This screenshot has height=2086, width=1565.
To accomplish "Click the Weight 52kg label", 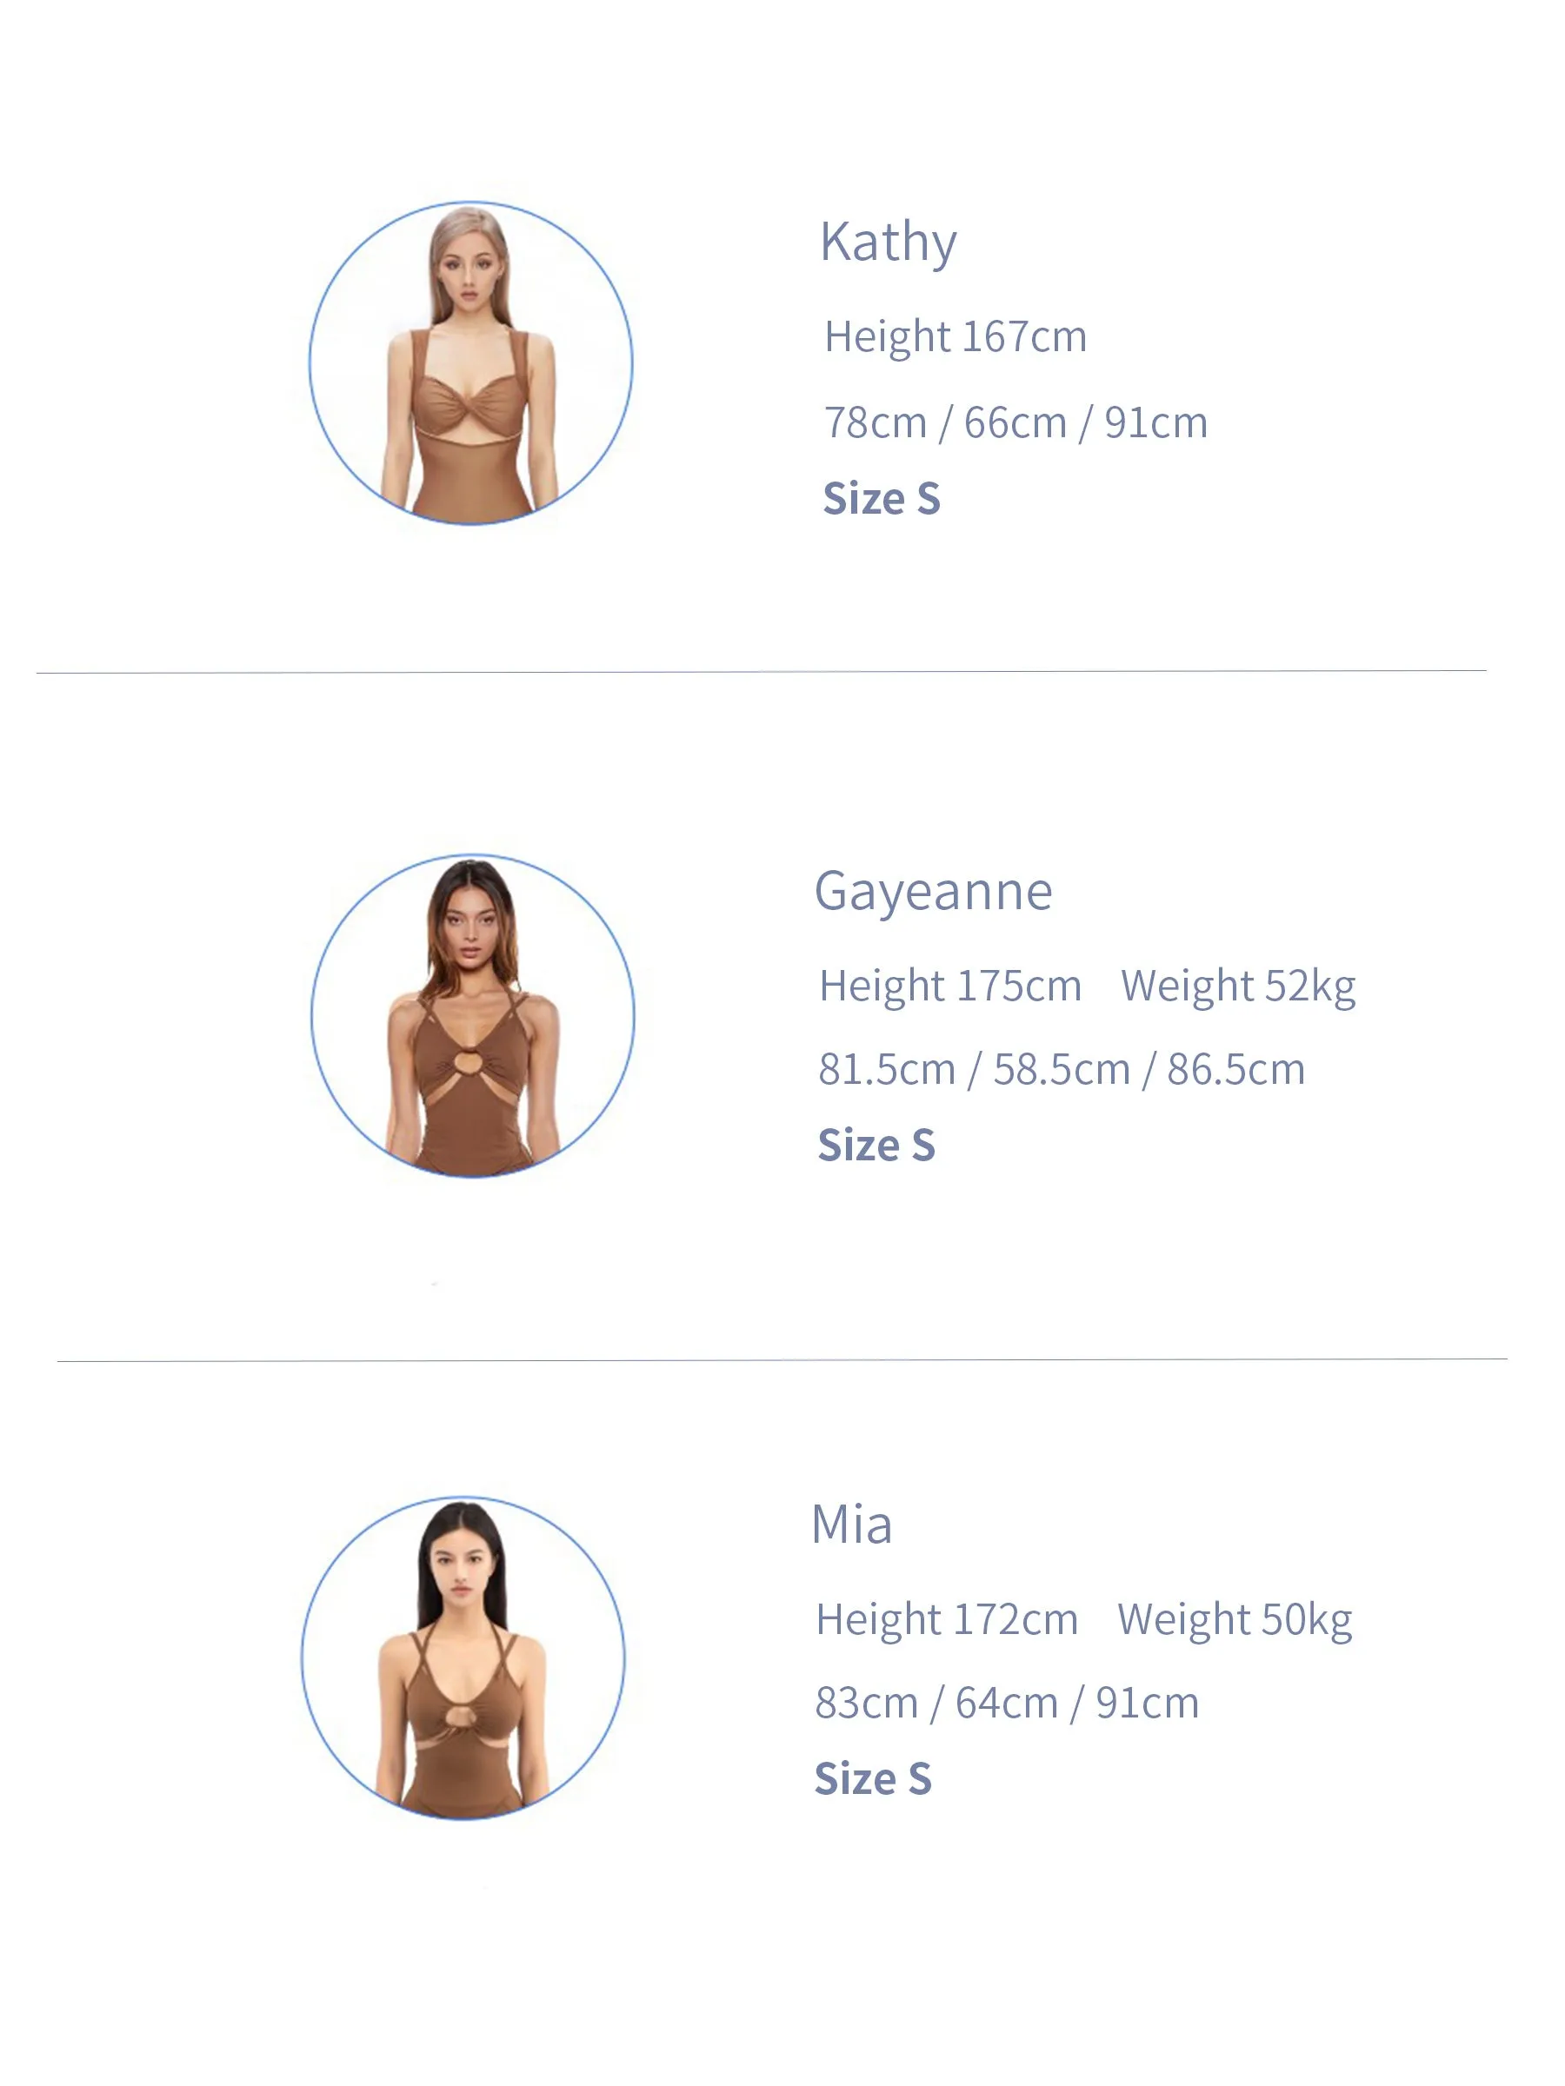I will coord(1238,987).
